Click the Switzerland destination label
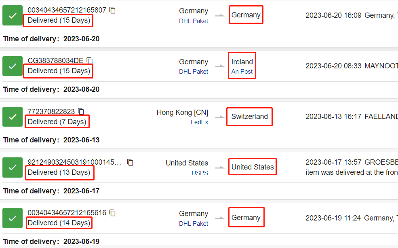This screenshot has width=398, height=248. [x=250, y=117]
